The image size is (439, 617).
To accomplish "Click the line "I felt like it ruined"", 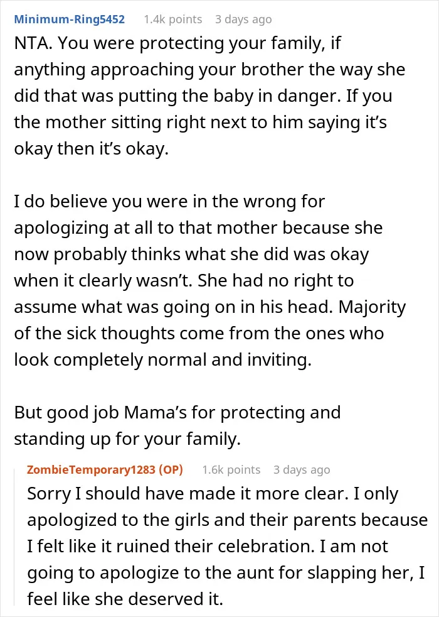I will click(x=208, y=546).
